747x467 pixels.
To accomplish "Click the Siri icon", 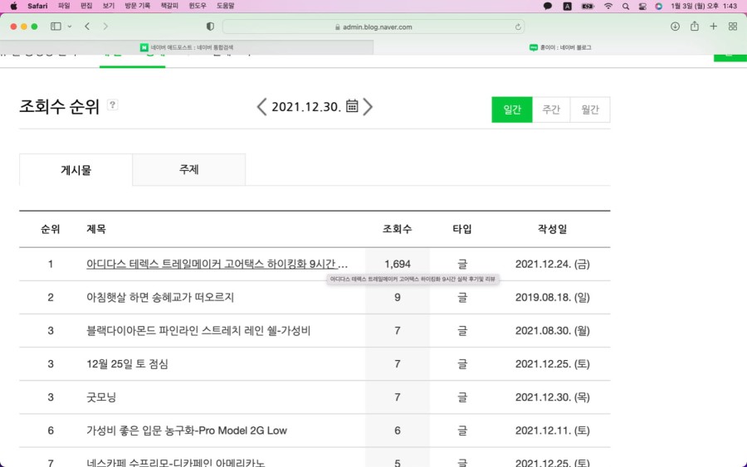I will pyautogui.click(x=658, y=6).
